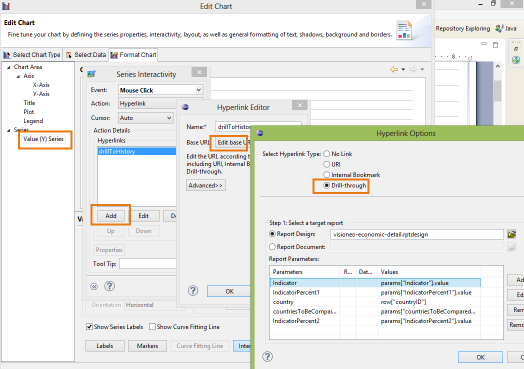Click the background editor vertical scrollbar
524x369 pixels.
point(497,90)
